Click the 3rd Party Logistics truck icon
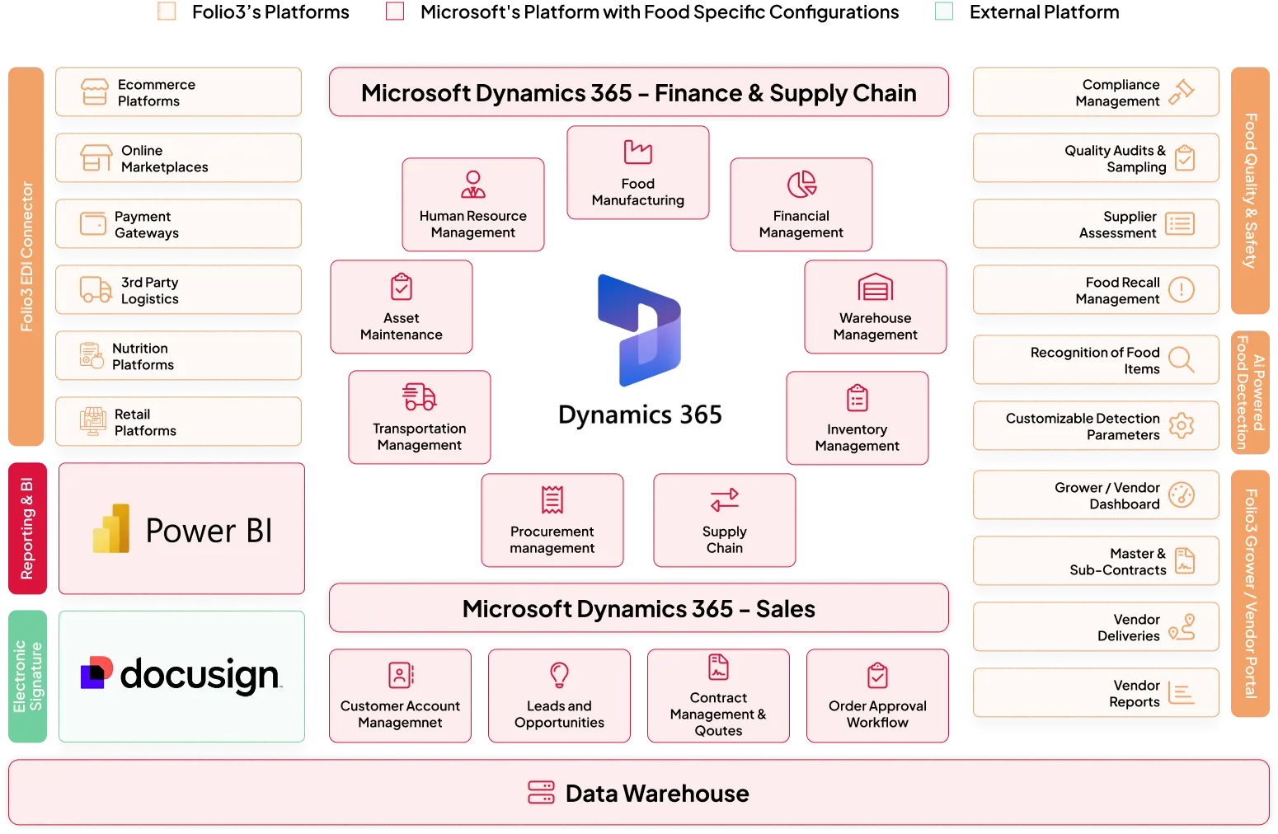Viewport: 1278px width, 834px height. [96, 290]
